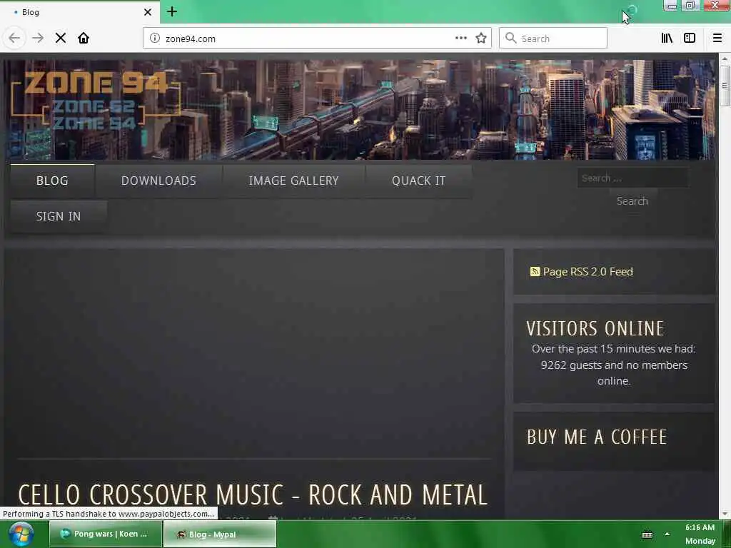Click the scrollbar up arrow
This screenshot has height=548, width=731.
[x=724, y=59]
